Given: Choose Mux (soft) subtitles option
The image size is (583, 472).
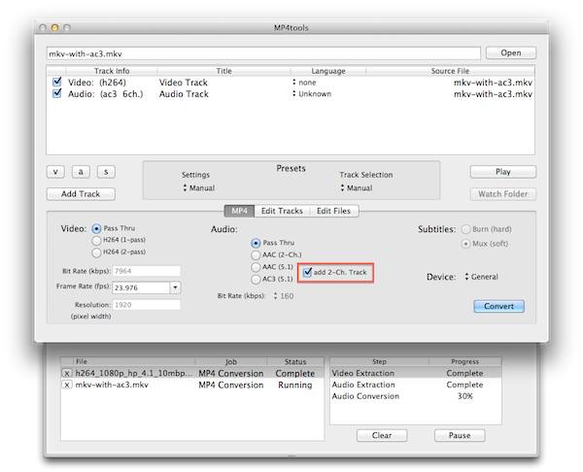Looking at the screenshot, I should coord(465,244).
